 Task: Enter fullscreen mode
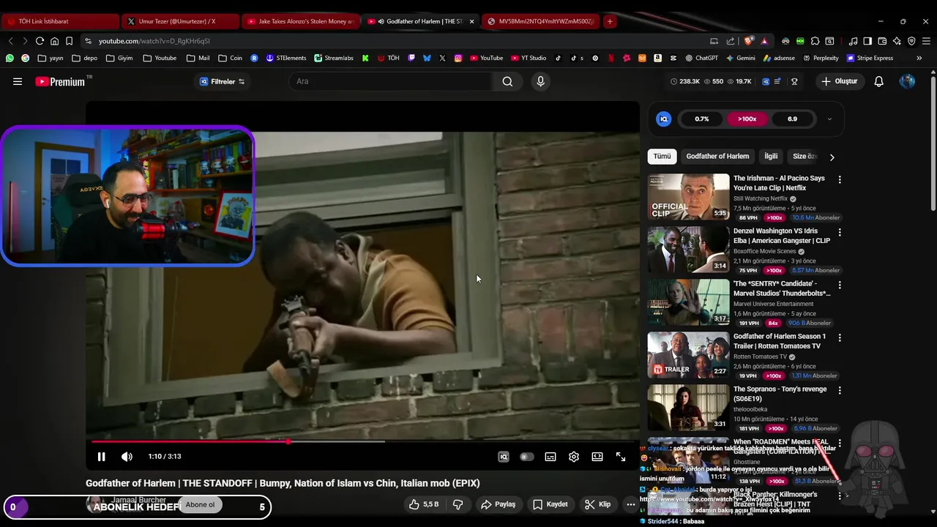coord(621,457)
